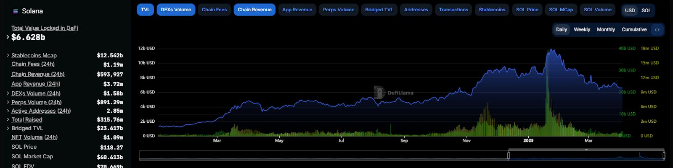Disable the DEXs Volume chart series
Screen dimensions: 673x168
(176, 10)
